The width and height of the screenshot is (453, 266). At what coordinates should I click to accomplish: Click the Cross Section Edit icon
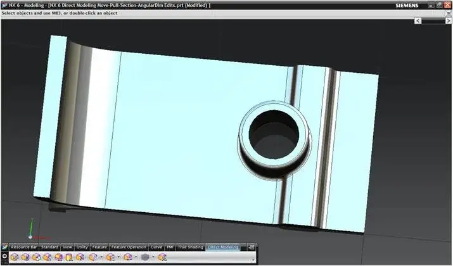point(162,258)
